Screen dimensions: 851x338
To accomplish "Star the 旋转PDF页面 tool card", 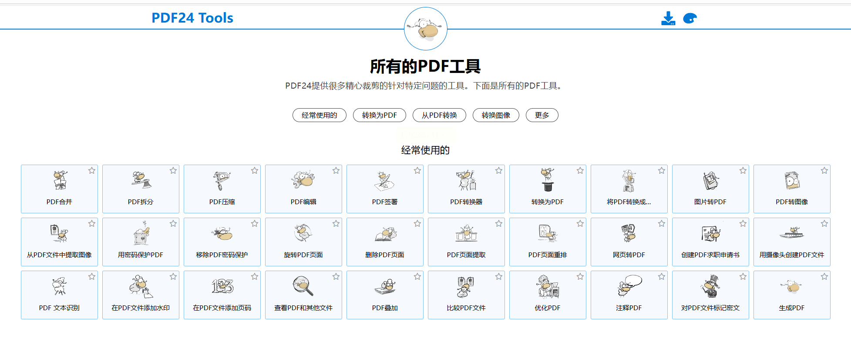I will [x=336, y=224].
